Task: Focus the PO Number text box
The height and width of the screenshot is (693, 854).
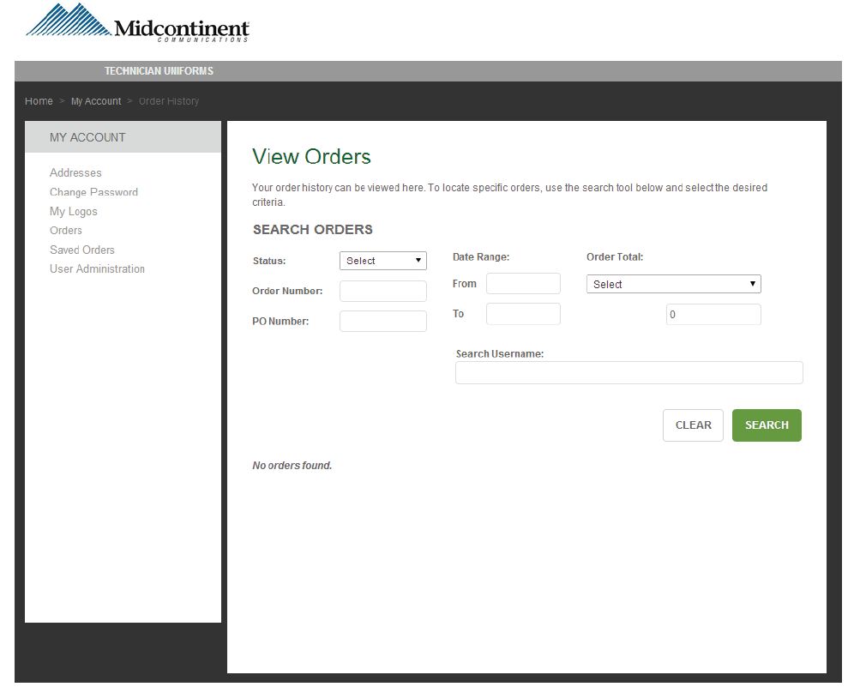Action: [383, 322]
